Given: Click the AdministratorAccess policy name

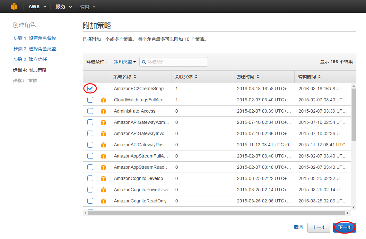Looking at the screenshot, I should click(135, 111).
